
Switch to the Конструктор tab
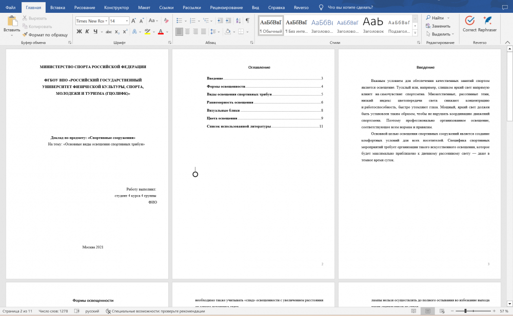click(116, 7)
